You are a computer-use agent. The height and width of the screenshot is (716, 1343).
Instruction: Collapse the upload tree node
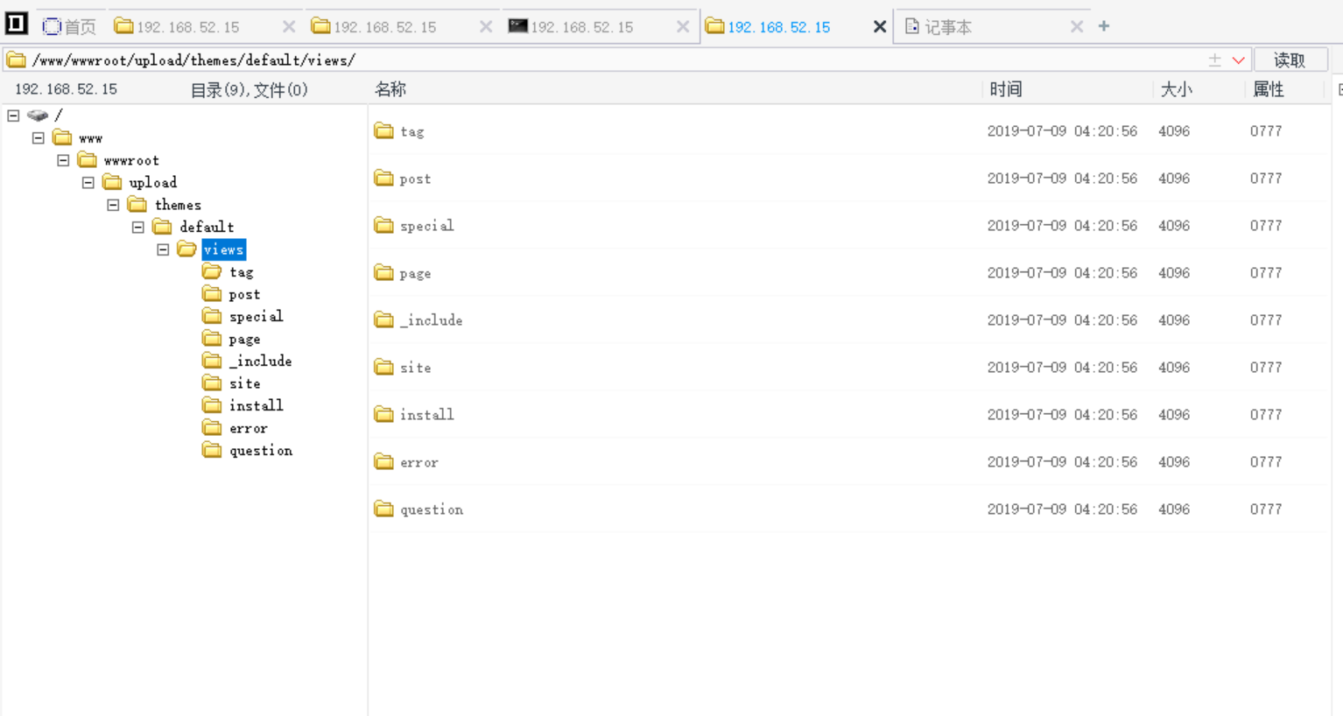click(88, 183)
